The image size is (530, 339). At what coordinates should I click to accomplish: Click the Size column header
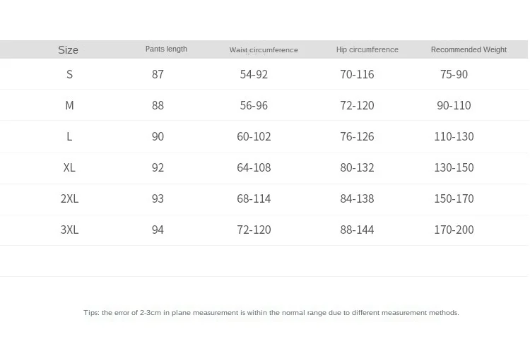(x=68, y=50)
